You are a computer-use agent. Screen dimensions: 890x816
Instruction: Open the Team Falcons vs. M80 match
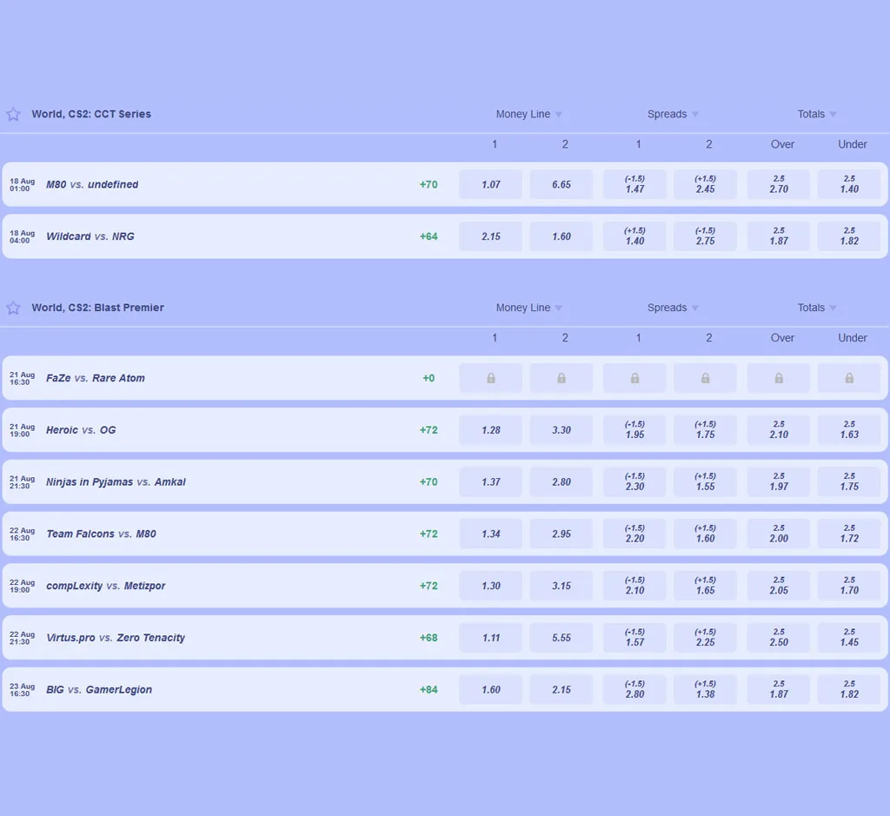(x=101, y=534)
